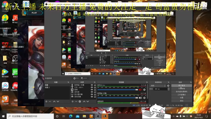Pop out the 混音器 dock panel

click(147, 82)
